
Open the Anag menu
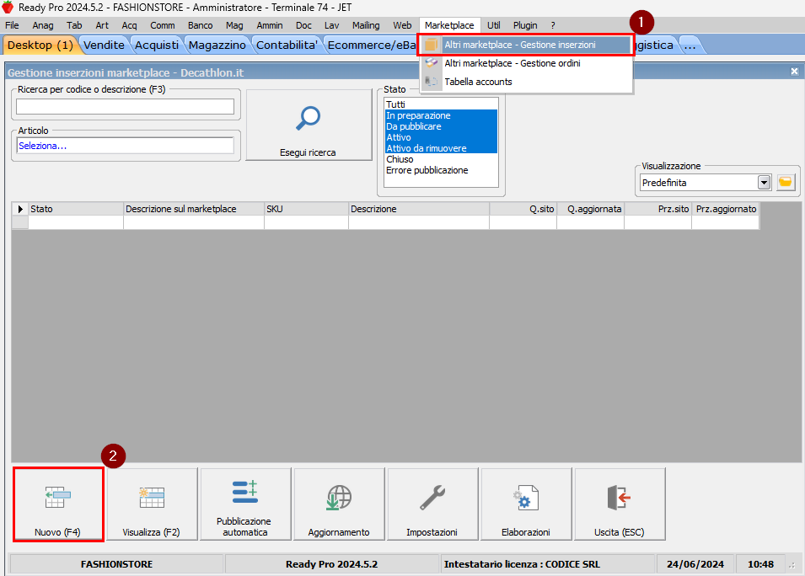pyautogui.click(x=43, y=25)
